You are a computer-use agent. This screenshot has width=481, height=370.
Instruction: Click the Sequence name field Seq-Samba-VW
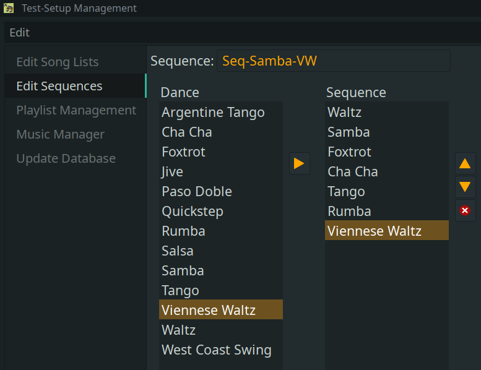click(x=334, y=61)
